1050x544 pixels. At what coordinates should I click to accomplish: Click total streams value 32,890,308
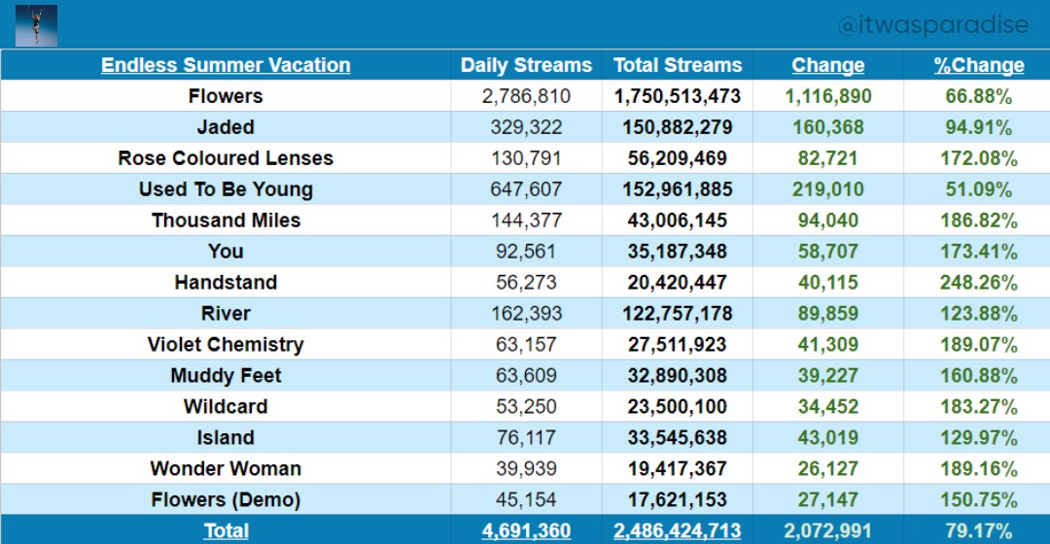tap(678, 375)
